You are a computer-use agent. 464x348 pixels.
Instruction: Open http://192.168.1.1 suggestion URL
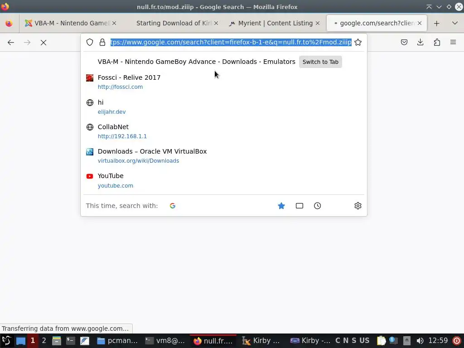(122, 136)
